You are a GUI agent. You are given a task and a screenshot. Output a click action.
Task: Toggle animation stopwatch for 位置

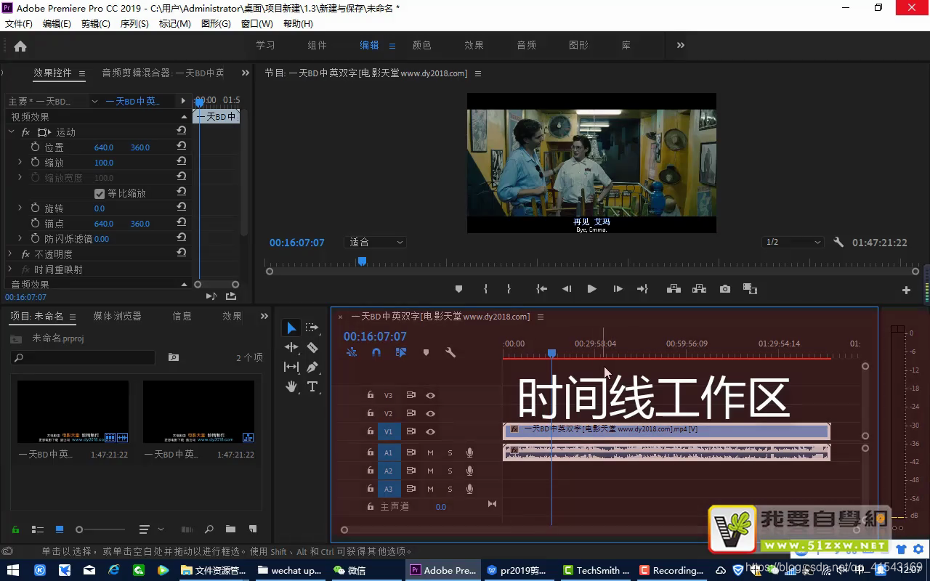pos(35,147)
